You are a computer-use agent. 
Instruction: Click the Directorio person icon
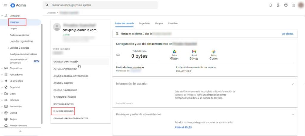pyautogui.click(x=6, y=16)
